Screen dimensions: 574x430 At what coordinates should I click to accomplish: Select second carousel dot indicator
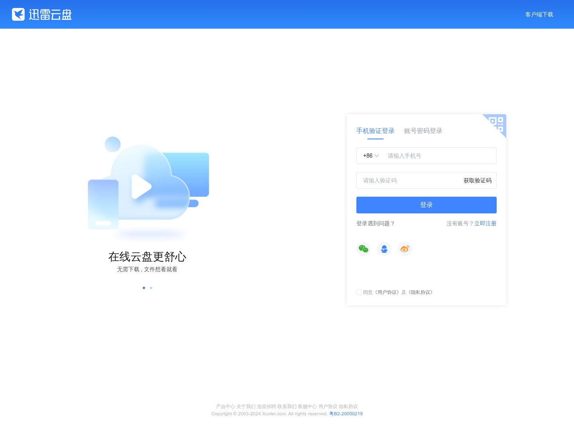click(x=151, y=288)
